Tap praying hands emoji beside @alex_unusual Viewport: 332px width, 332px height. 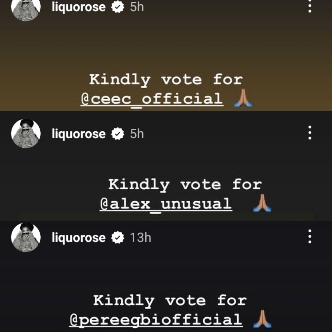click(x=262, y=203)
